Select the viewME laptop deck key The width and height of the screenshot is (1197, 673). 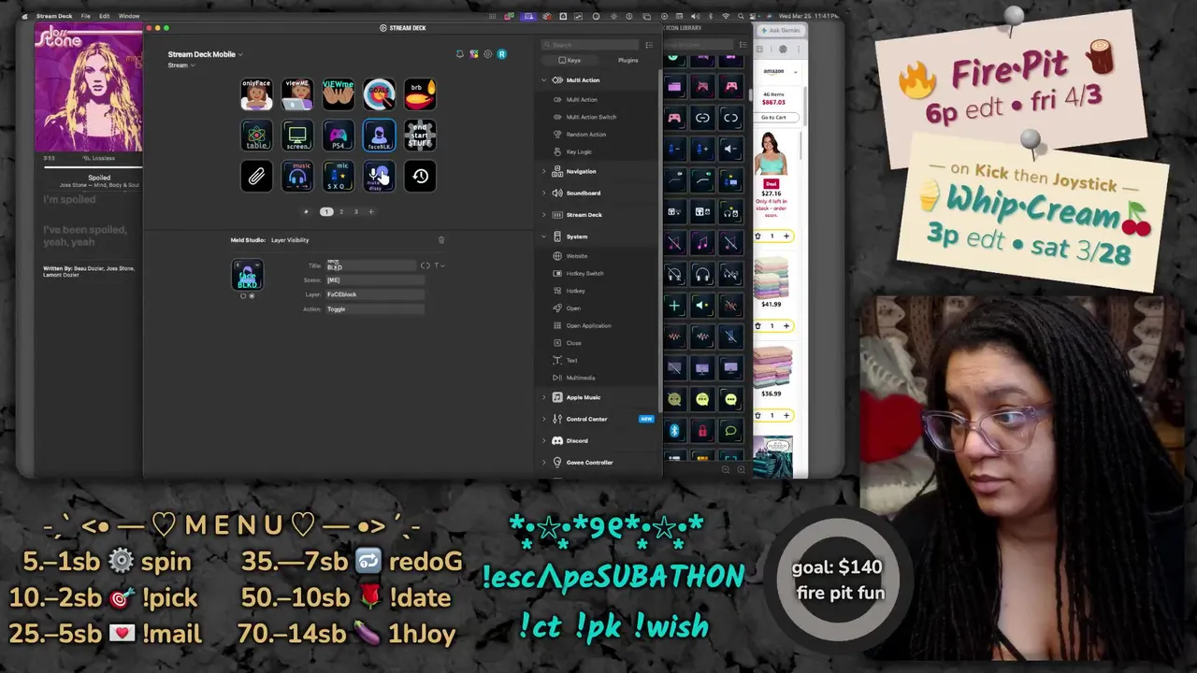point(297,94)
